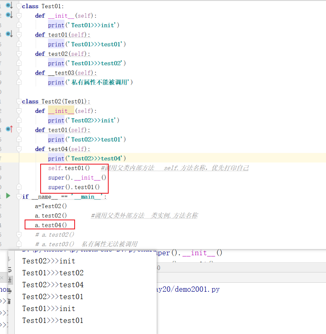326x334 pixels.
Task: Click print('Test01>>>test01') statement in class Test01
Action: pyautogui.click(x=87, y=44)
